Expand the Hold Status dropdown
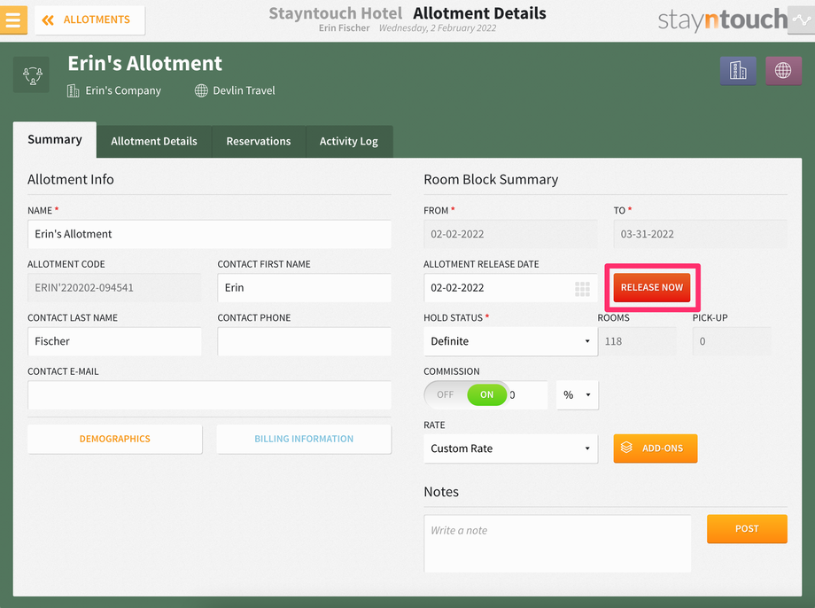This screenshot has height=608, width=815. (510, 341)
